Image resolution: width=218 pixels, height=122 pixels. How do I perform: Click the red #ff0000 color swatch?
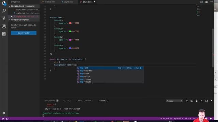point(70,23)
